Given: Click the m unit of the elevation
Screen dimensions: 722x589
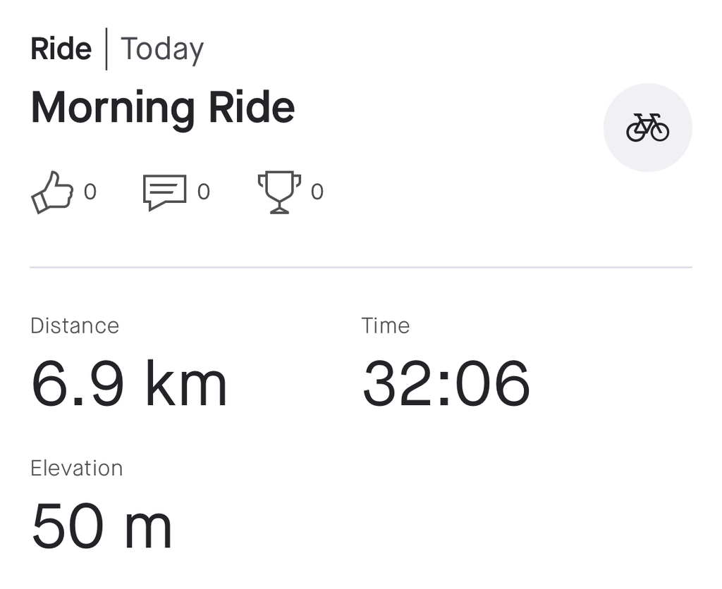Looking at the screenshot, I should (x=148, y=530).
